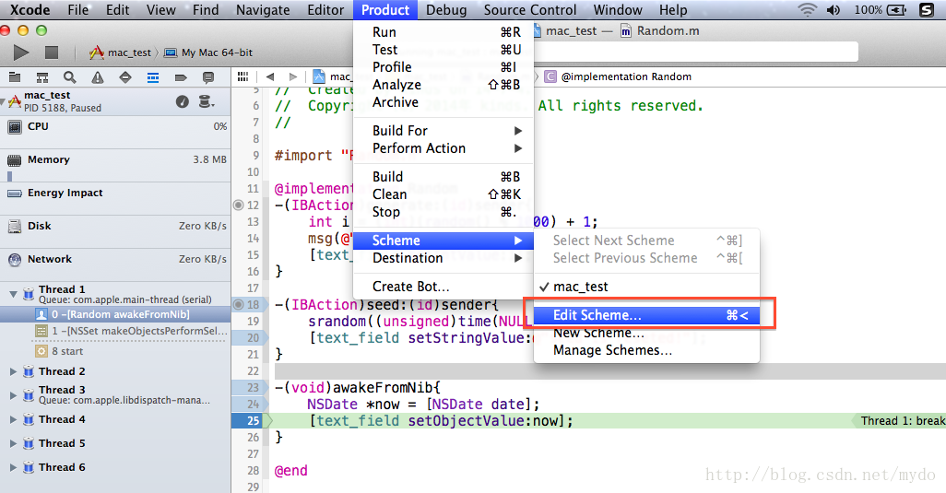946x493 pixels.
Task: Go forward with the jump bar right arrow
Action: click(x=293, y=76)
